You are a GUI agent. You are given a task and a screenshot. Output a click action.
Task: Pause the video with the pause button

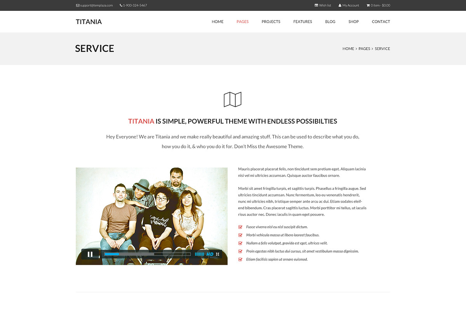point(90,254)
